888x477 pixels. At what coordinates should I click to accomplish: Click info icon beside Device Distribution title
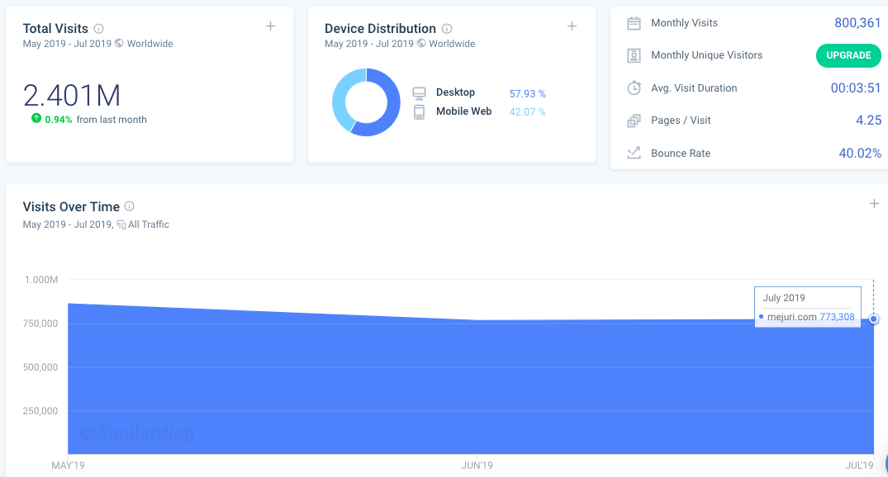(x=447, y=29)
